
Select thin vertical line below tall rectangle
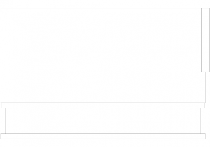[205, 87]
